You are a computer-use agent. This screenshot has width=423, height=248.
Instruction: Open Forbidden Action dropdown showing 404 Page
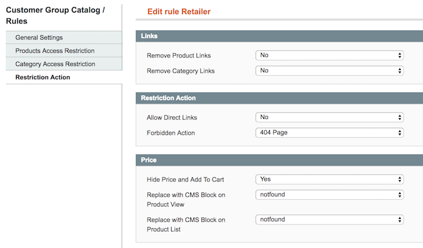pyautogui.click(x=329, y=133)
